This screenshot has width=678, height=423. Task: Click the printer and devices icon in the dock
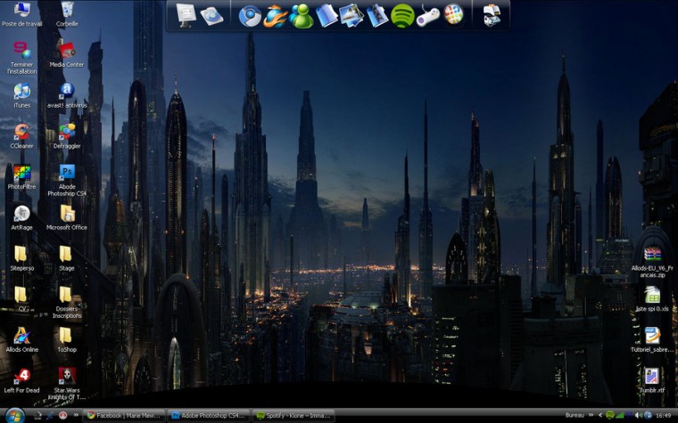click(492, 15)
